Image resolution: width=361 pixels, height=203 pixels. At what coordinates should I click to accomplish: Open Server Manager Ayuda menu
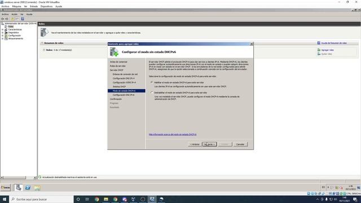[29, 14]
